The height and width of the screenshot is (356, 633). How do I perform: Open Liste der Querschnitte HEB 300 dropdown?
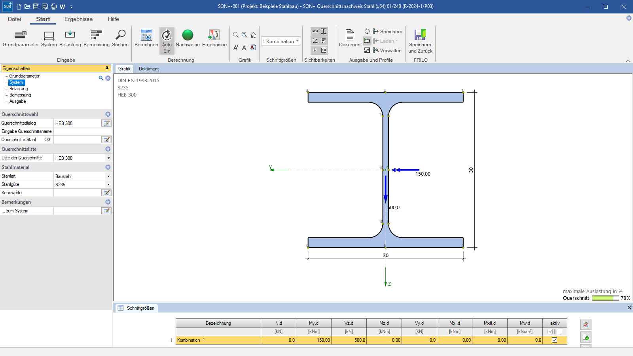(x=108, y=158)
